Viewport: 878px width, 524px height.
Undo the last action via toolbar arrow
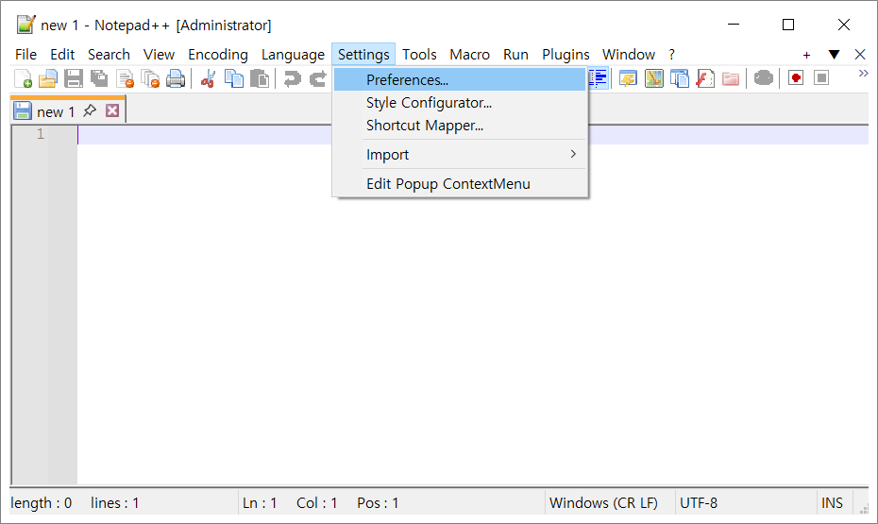292,79
